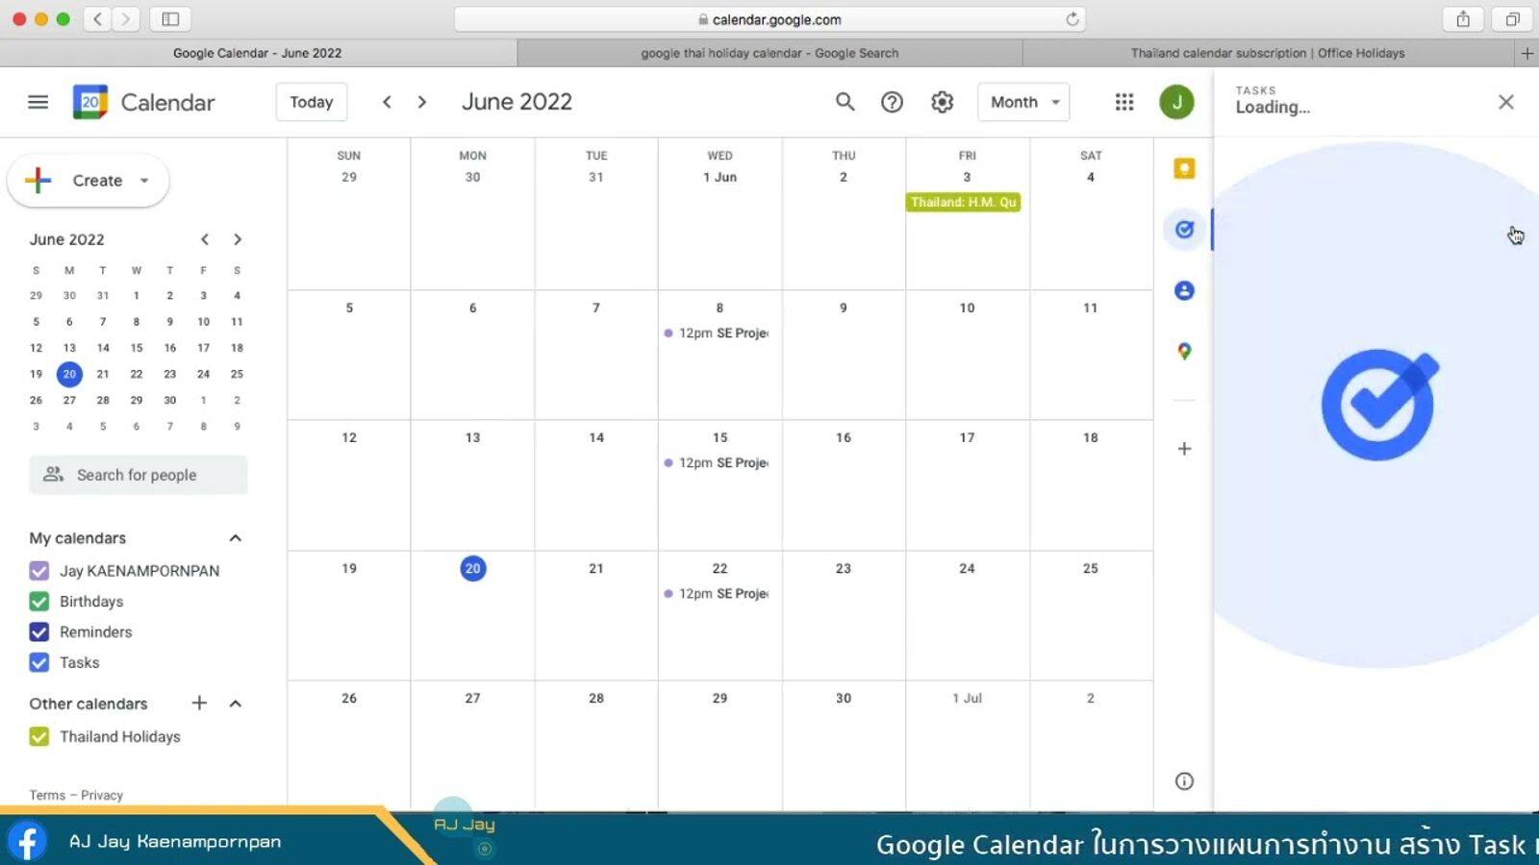1539x865 pixels.
Task: Collapse the Other calendars section
Action: tap(235, 704)
